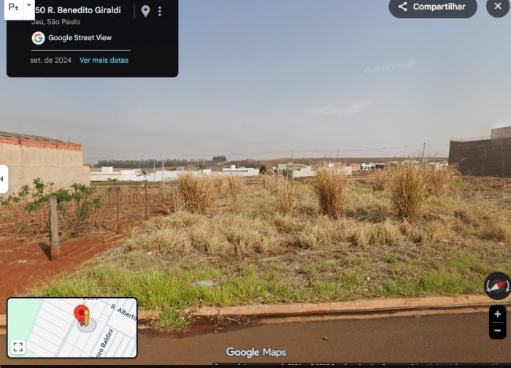Open the Ver mais datas link
The height and width of the screenshot is (368, 511).
[x=104, y=60]
